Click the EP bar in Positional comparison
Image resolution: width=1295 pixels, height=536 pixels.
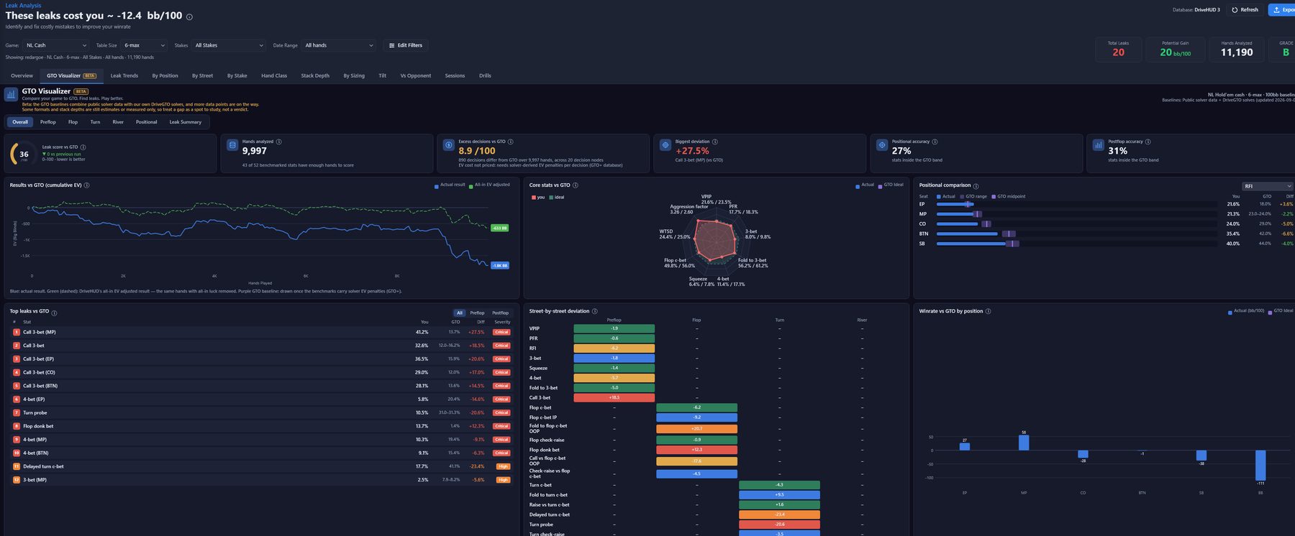point(955,204)
